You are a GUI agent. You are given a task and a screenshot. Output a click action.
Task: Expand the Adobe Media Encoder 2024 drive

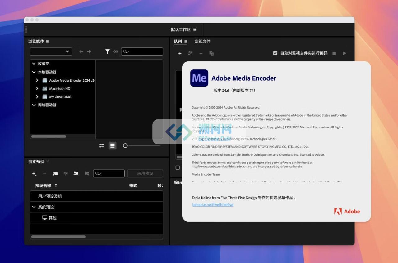tap(37, 80)
